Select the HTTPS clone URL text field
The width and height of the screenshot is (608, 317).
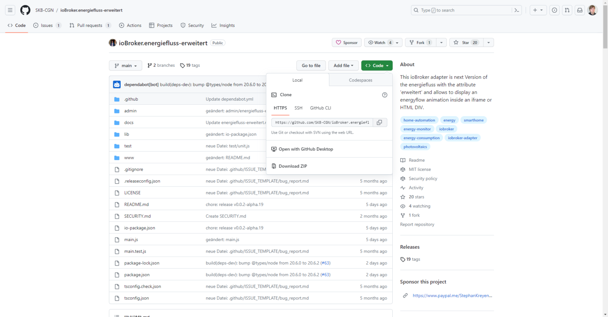click(x=321, y=122)
